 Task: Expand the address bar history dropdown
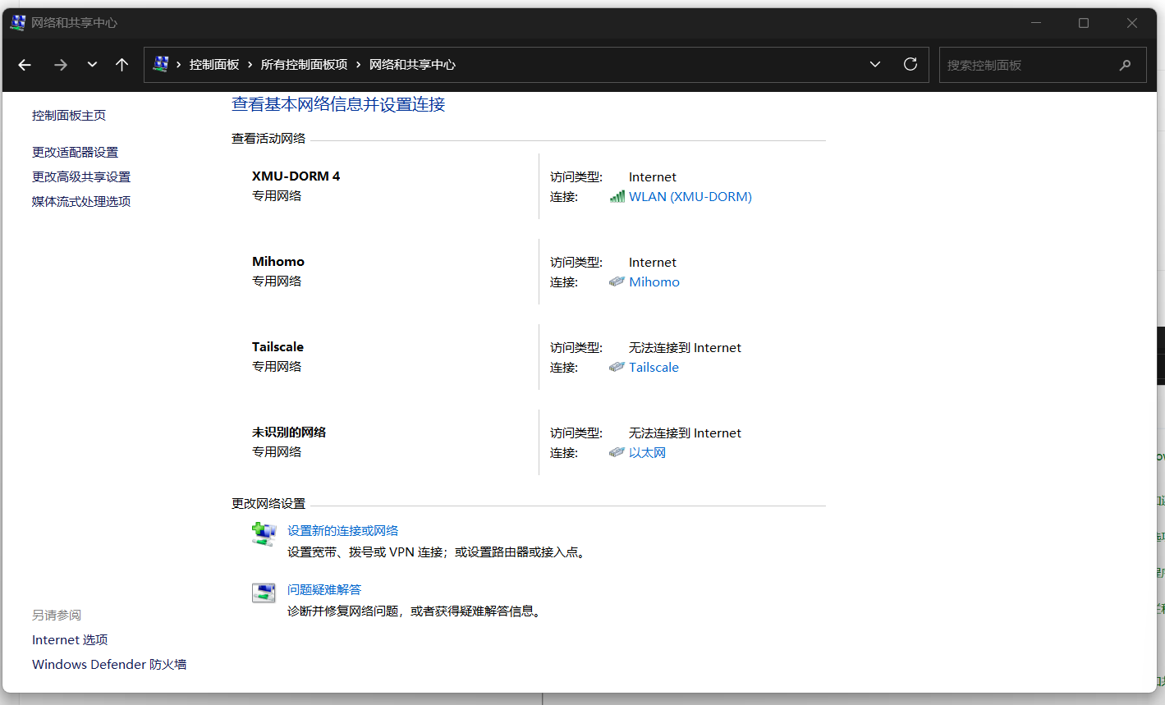pos(875,65)
